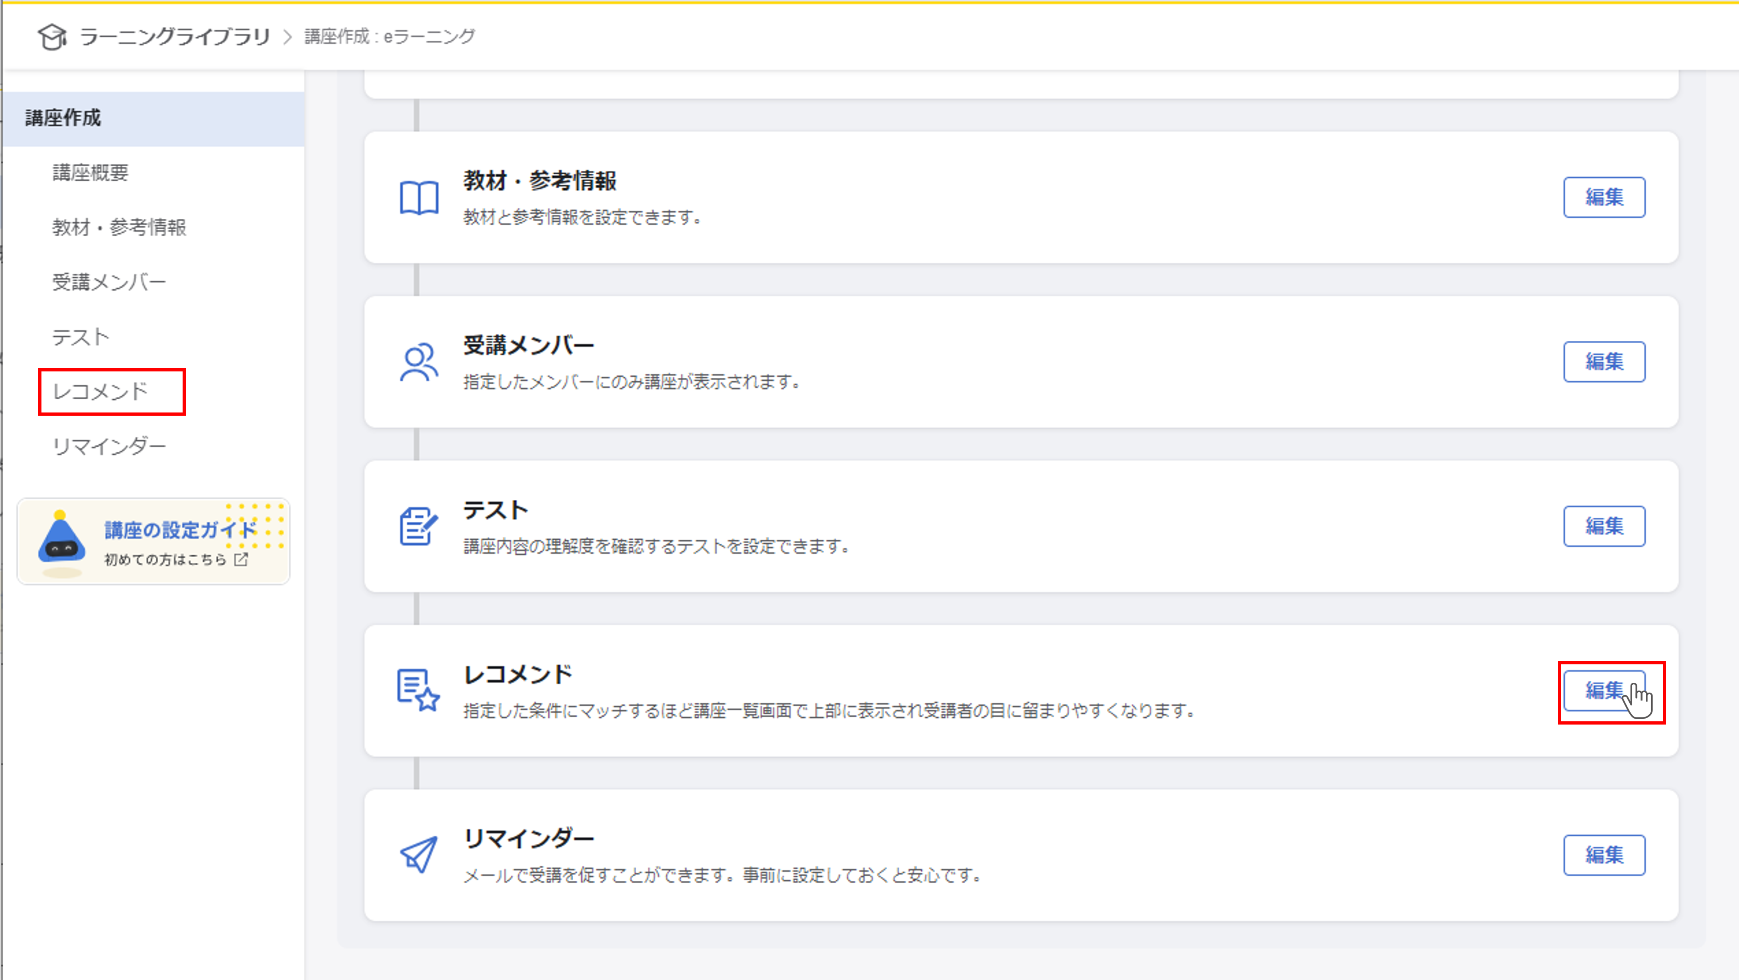Edit レコメンド section
This screenshot has height=980, width=1739.
[x=1604, y=690]
